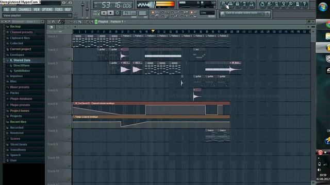Select SynthMaker in the browser
The image size is (330, 185).
pos(22,71)
